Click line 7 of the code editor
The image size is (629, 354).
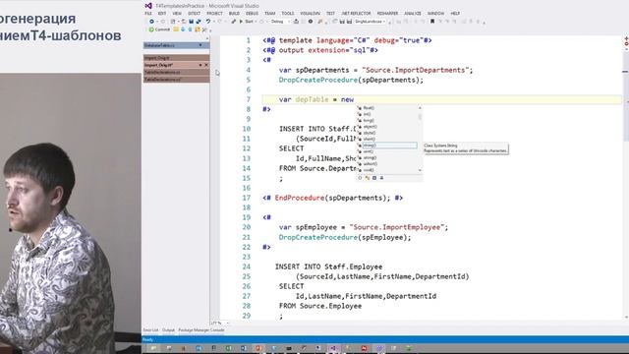point(441,99)
